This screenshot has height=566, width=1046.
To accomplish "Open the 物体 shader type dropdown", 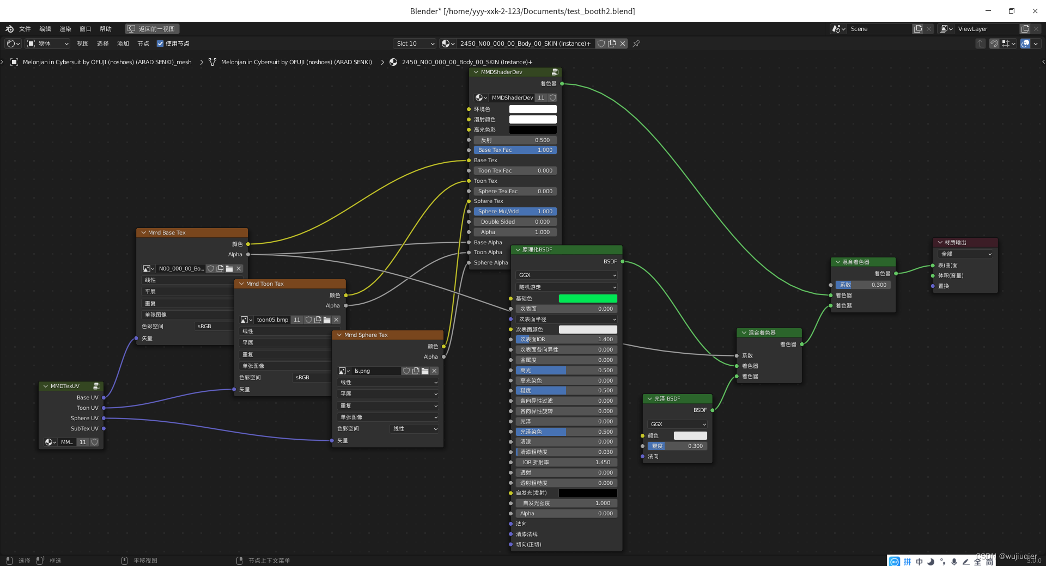I will pos(48,44).
